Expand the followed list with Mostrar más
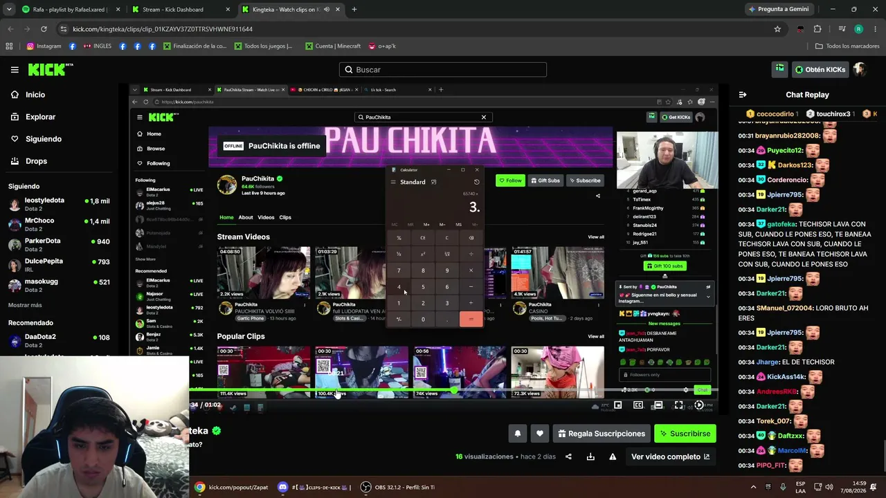This screenshot has height=498, width=886. tap(25, 305)
